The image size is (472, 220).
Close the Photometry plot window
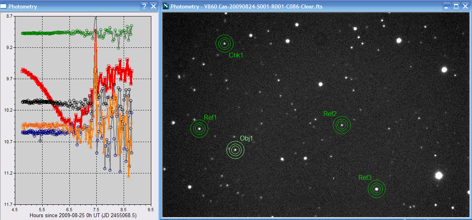click(x=153, y=6)
